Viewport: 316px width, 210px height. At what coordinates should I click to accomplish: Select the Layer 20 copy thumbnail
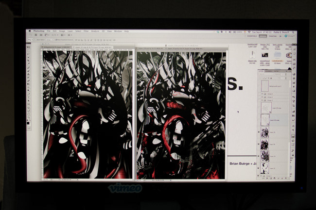(266, 108)
